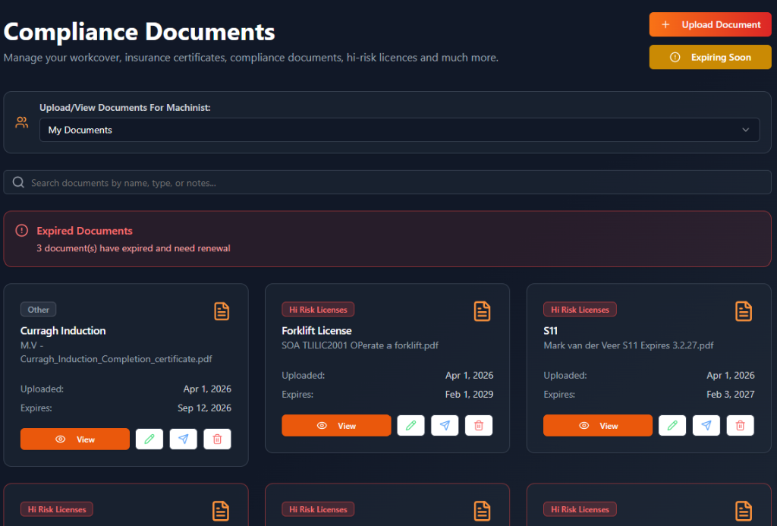Click the Feb 3, 2027 expiry date
This screenshot has width=777, height=526.
click(x=731, y=394)
